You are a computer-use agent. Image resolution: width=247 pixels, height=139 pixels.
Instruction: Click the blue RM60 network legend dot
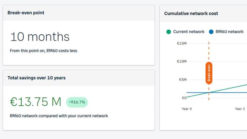(211, 32)
